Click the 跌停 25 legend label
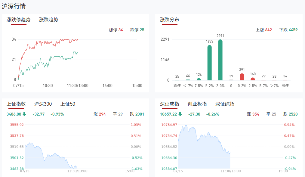The width and height of the screenshot is (305, 177). (137, 30)
